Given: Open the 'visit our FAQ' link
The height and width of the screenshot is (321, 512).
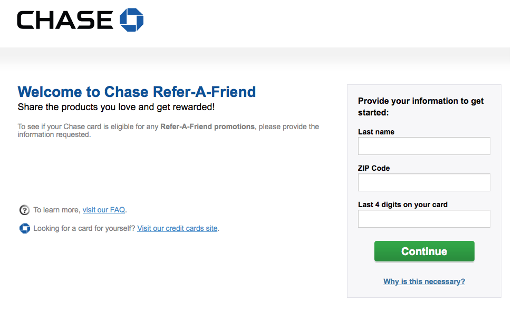Looking at the screenshot, I should pos(104,210).
